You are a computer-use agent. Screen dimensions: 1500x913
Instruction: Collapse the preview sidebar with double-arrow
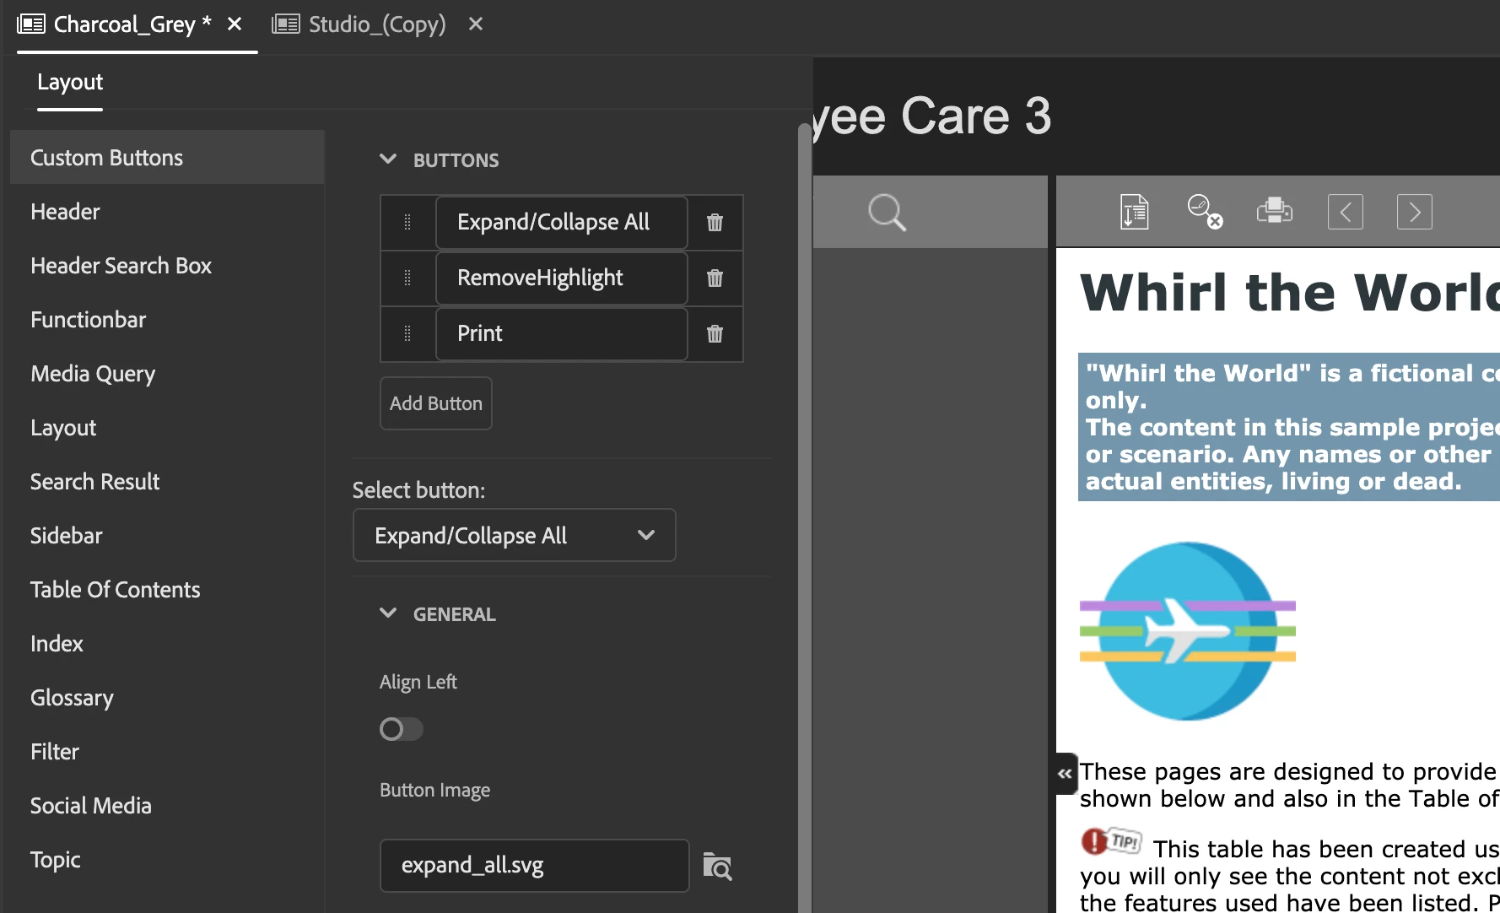pos(1066,773)
